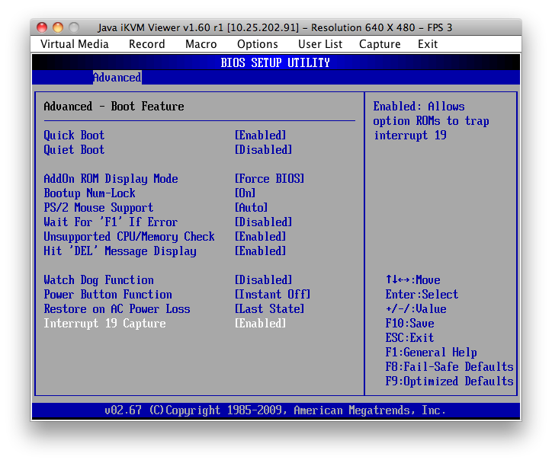552x463 pixels.
Task: Select the Advanced BIOS tab
Action: pos(117,78)
